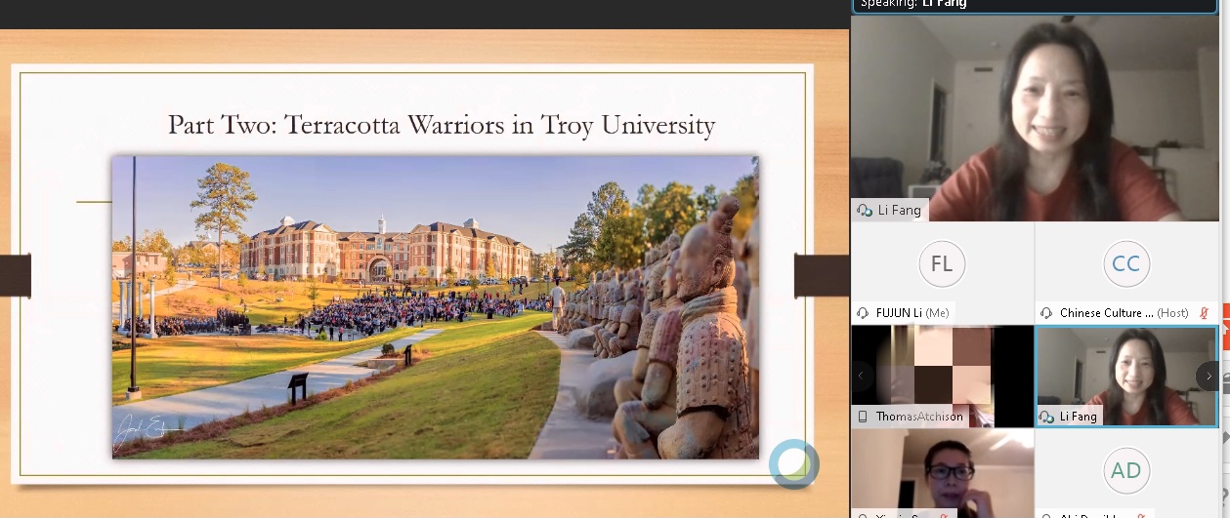Select the AD avatar circle
1230x518 pixels.
pyautogui.click(x=1125, y=471)
